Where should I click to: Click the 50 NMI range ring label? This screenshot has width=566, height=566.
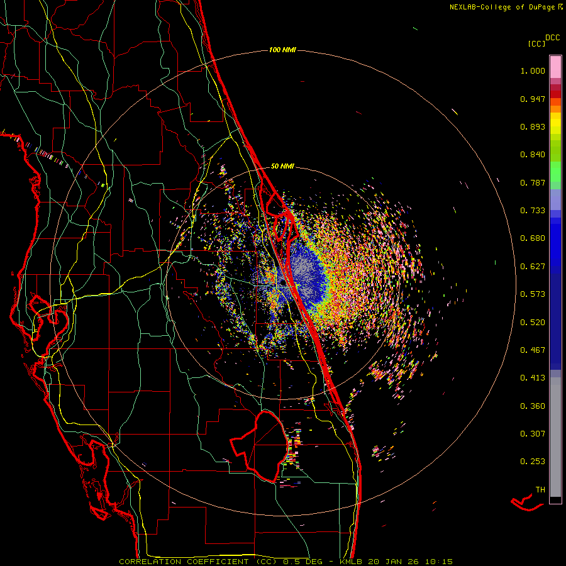click(282, 166)
